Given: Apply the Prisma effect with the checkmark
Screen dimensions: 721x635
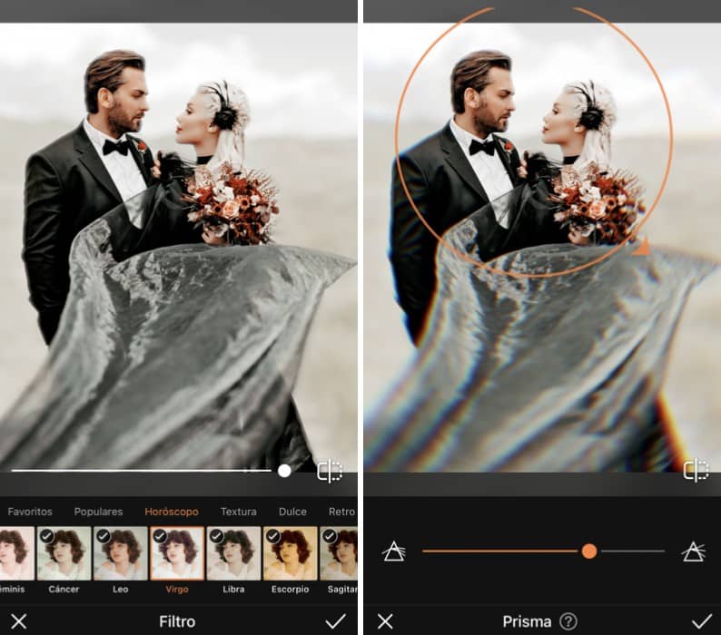Looking at the screenshot, I should [701, 621].
